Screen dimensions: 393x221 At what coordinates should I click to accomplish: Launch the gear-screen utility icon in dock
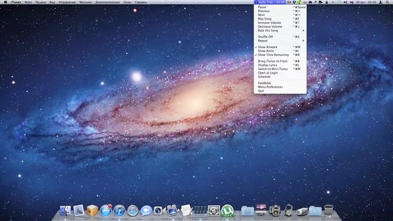pyautogui.click(x=214, y=211)
